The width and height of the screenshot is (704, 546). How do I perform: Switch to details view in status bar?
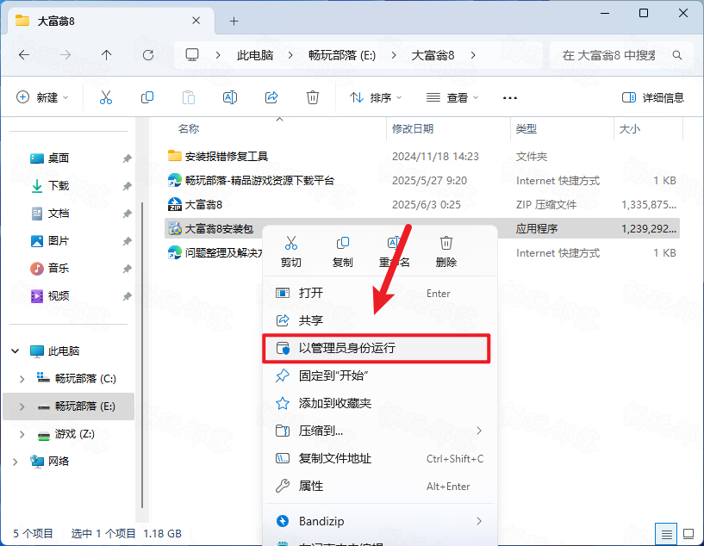(x=666, y=534)
